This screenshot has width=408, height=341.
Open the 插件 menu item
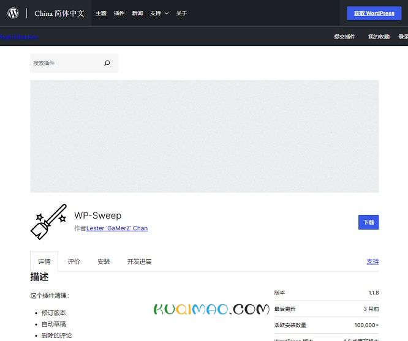[x=119, y=13]
